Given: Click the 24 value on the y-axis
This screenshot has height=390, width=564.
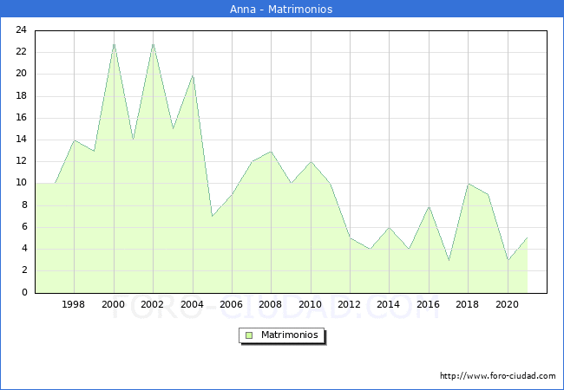Looking at the screenshot, I should pyautogui.click(x=23, y=30).
